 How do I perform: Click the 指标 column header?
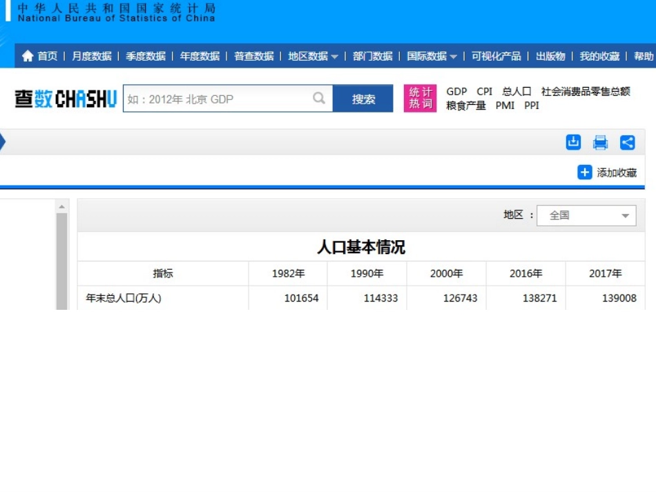coord(163,273)
